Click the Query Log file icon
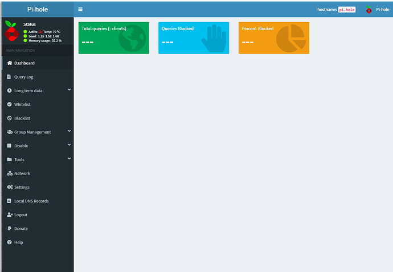 [9, 77]
